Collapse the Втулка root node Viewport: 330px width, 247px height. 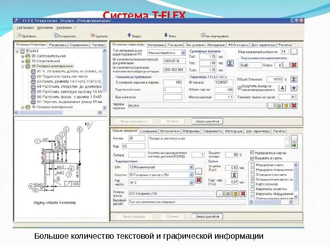pyautogui.click(x=17, y=51)
